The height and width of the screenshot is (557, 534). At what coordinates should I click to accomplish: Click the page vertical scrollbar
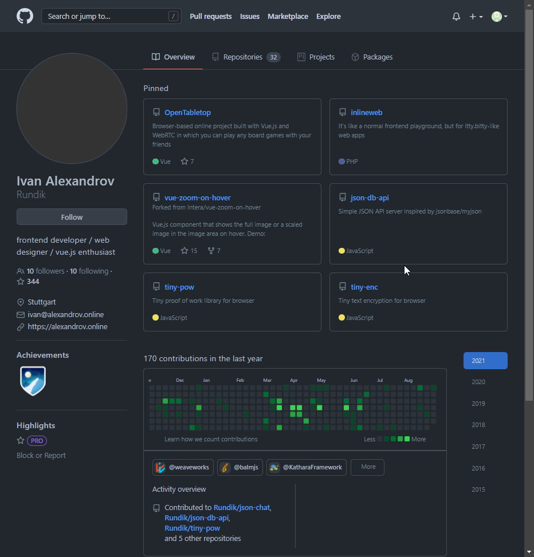[x=529, y=206]
